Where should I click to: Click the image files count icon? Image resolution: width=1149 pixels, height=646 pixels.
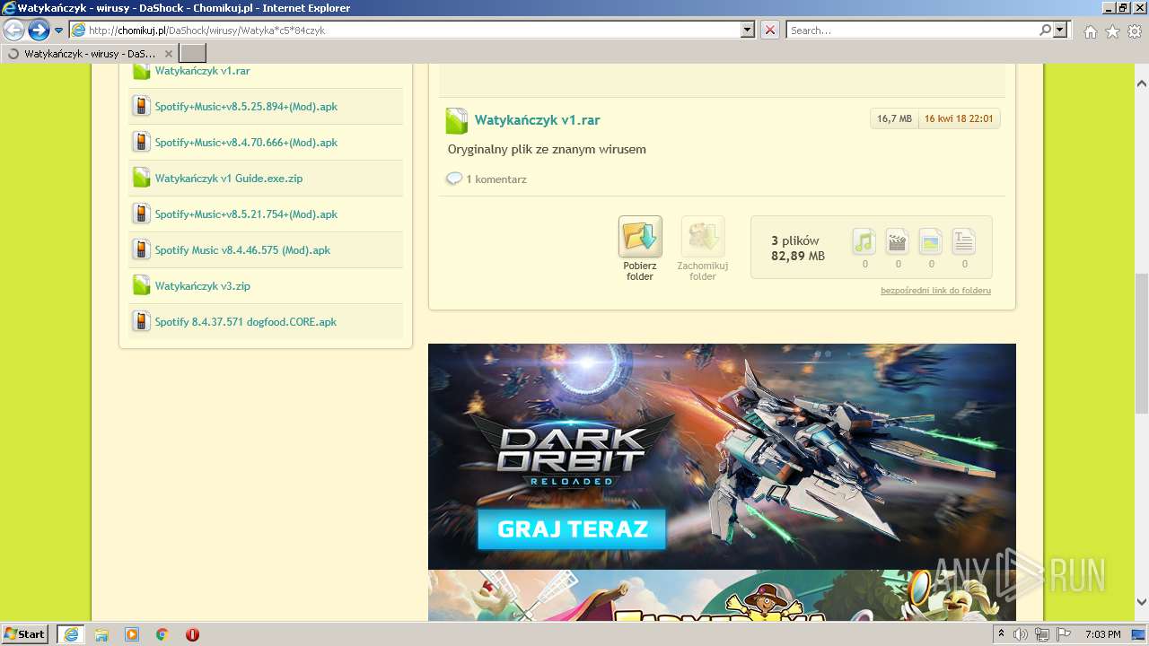931,241
